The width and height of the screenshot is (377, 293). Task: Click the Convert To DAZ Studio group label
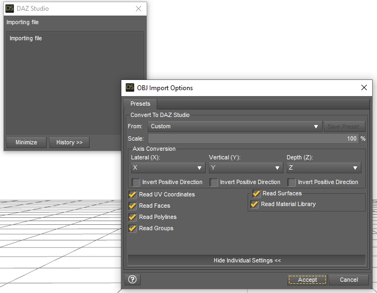(x=160, y=115)
